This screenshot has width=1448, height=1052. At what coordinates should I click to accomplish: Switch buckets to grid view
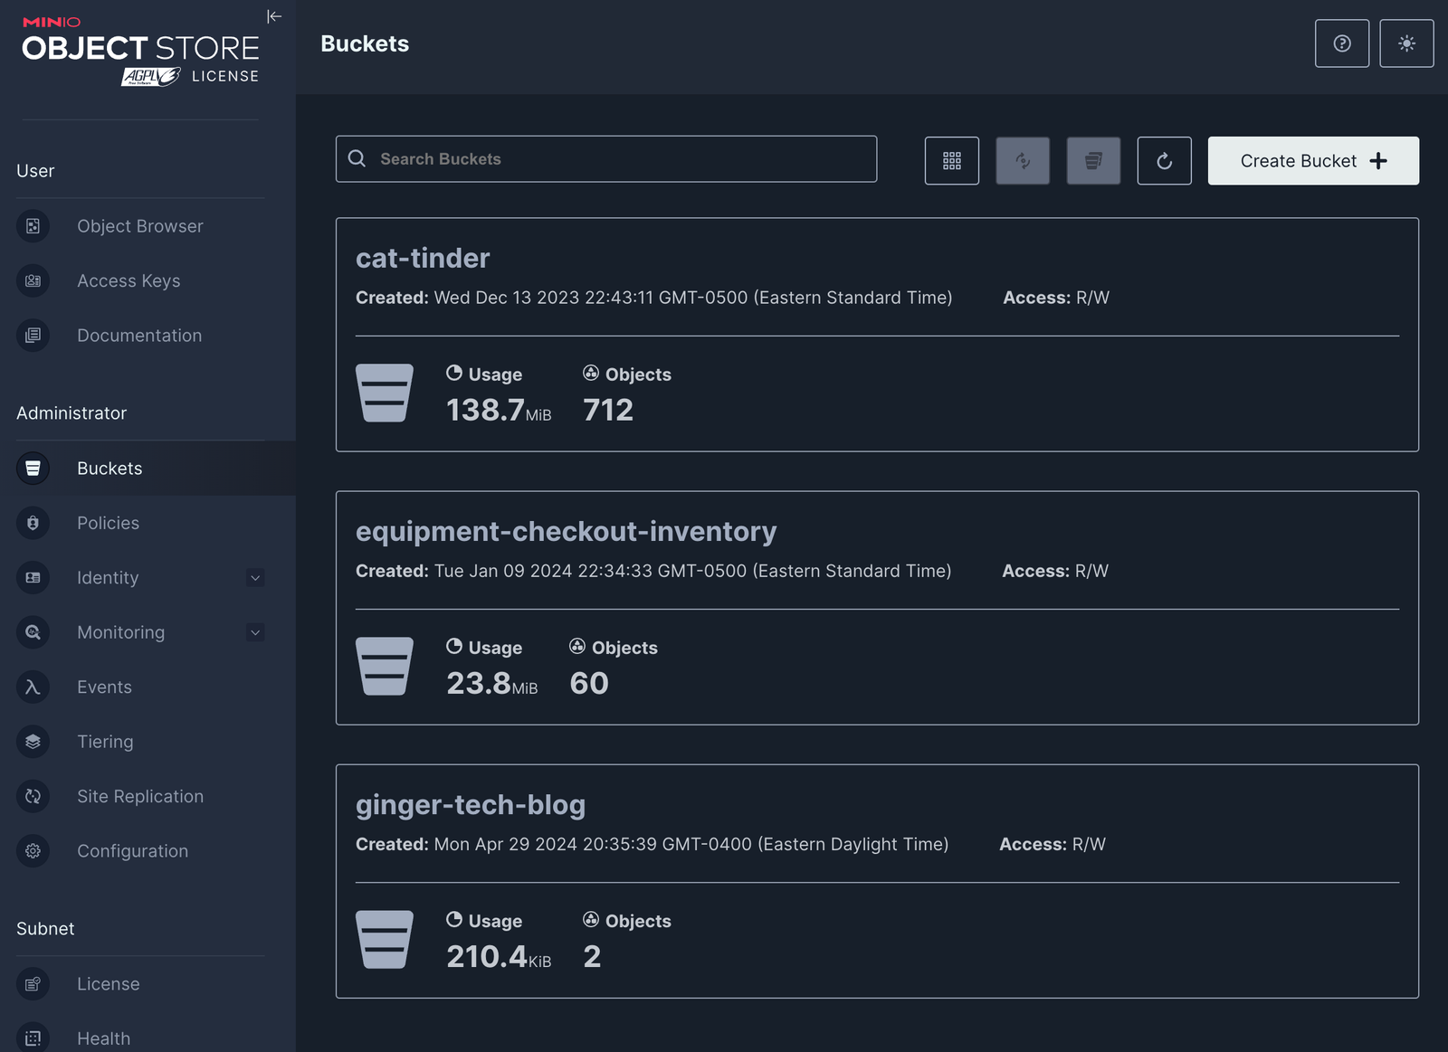point(951,160)
